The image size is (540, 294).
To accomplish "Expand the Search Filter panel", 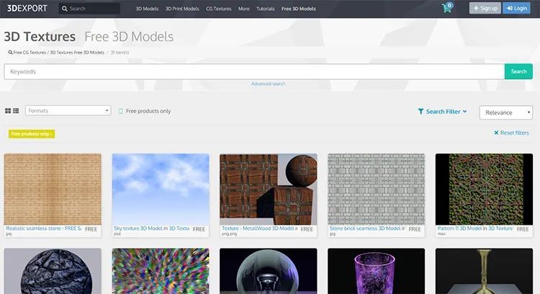I will pyautogui.click(x=443, y=111).
